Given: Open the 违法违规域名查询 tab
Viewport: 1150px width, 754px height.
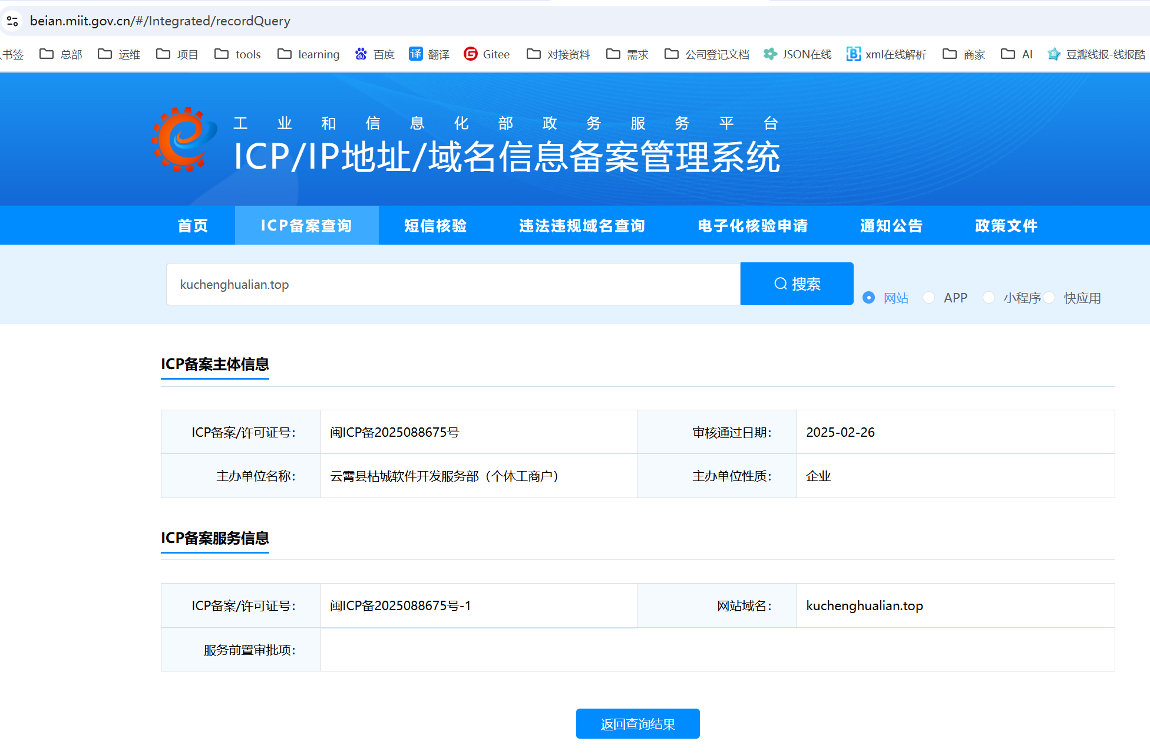Looking at the screenshot, I should pyautogui.click(x=581, y=226).
